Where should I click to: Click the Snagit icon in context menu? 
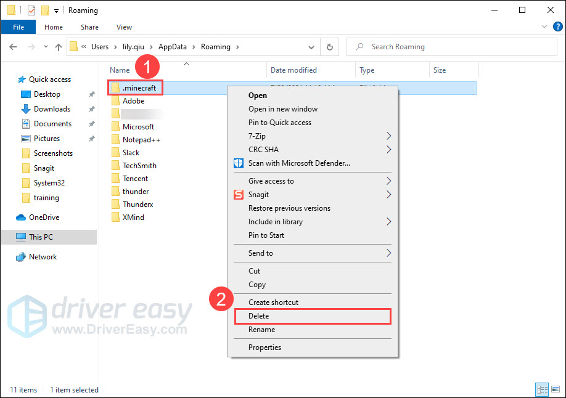click(x=239, y=195)
